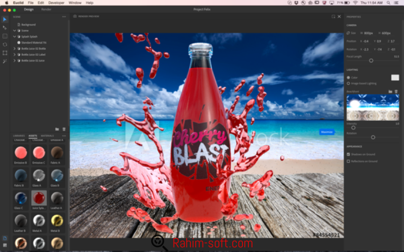Open the lighting image folder icon
The image size is (404, 252).
391,92
